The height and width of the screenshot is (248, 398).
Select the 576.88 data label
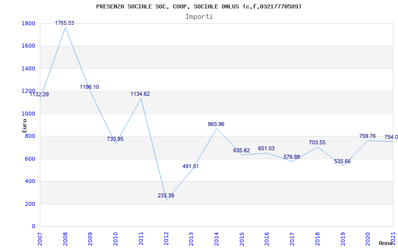(292, 157)
